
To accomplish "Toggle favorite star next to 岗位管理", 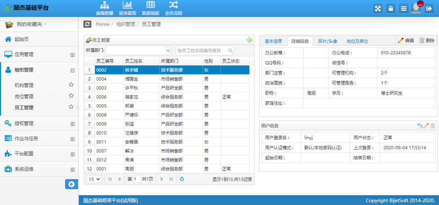I will [x=71, y=96].
